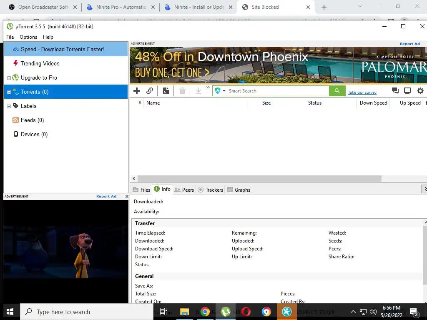Open Task View on taskbar
The width and height of the screenshot is (427, 320).
click(x=163, y=312)
